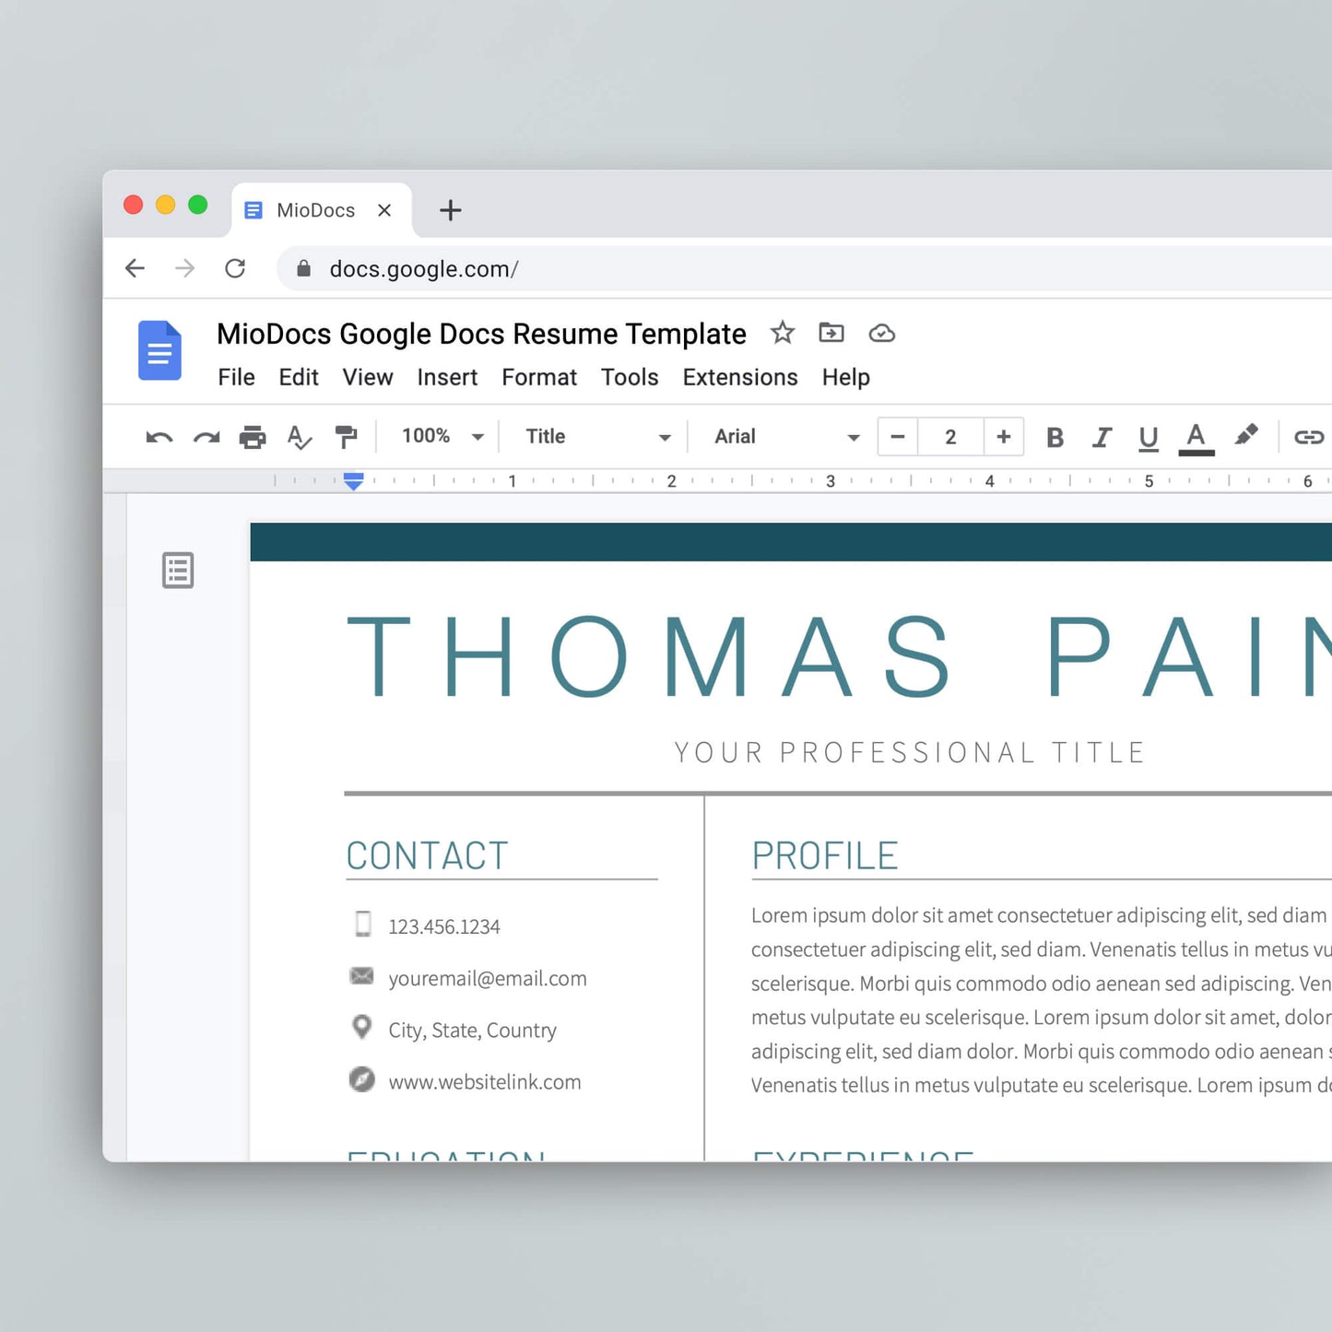Open the text color picker
This screenshot has height=1332, width=1332.
[1196, 437]
